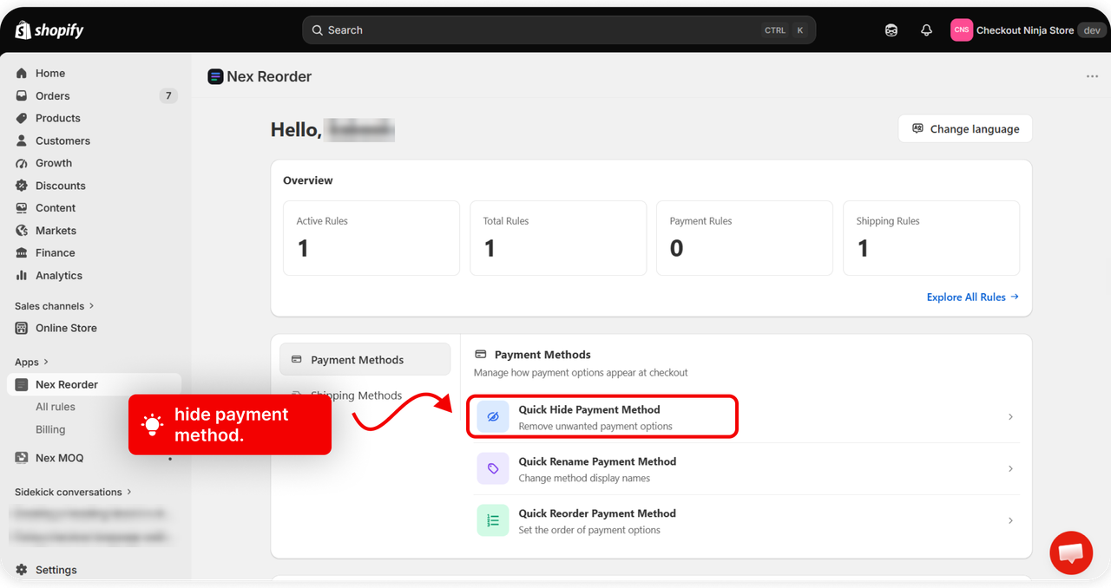Click the Shopify logo
The image size is (1111, 588).
pyautogui.click(x=49, y=30)
